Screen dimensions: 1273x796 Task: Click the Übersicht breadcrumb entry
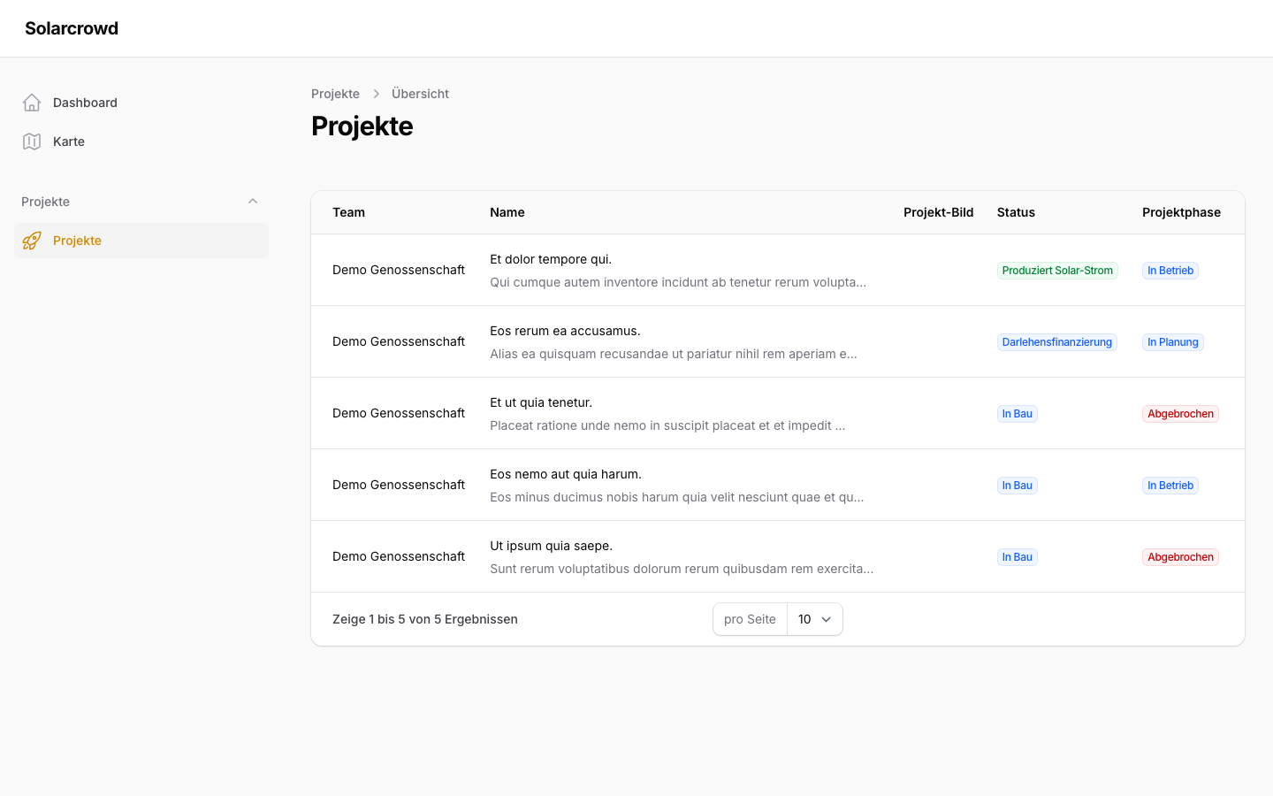(x=419, y=93)
